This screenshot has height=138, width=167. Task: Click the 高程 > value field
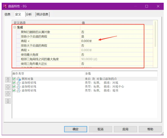coord(117,50)
